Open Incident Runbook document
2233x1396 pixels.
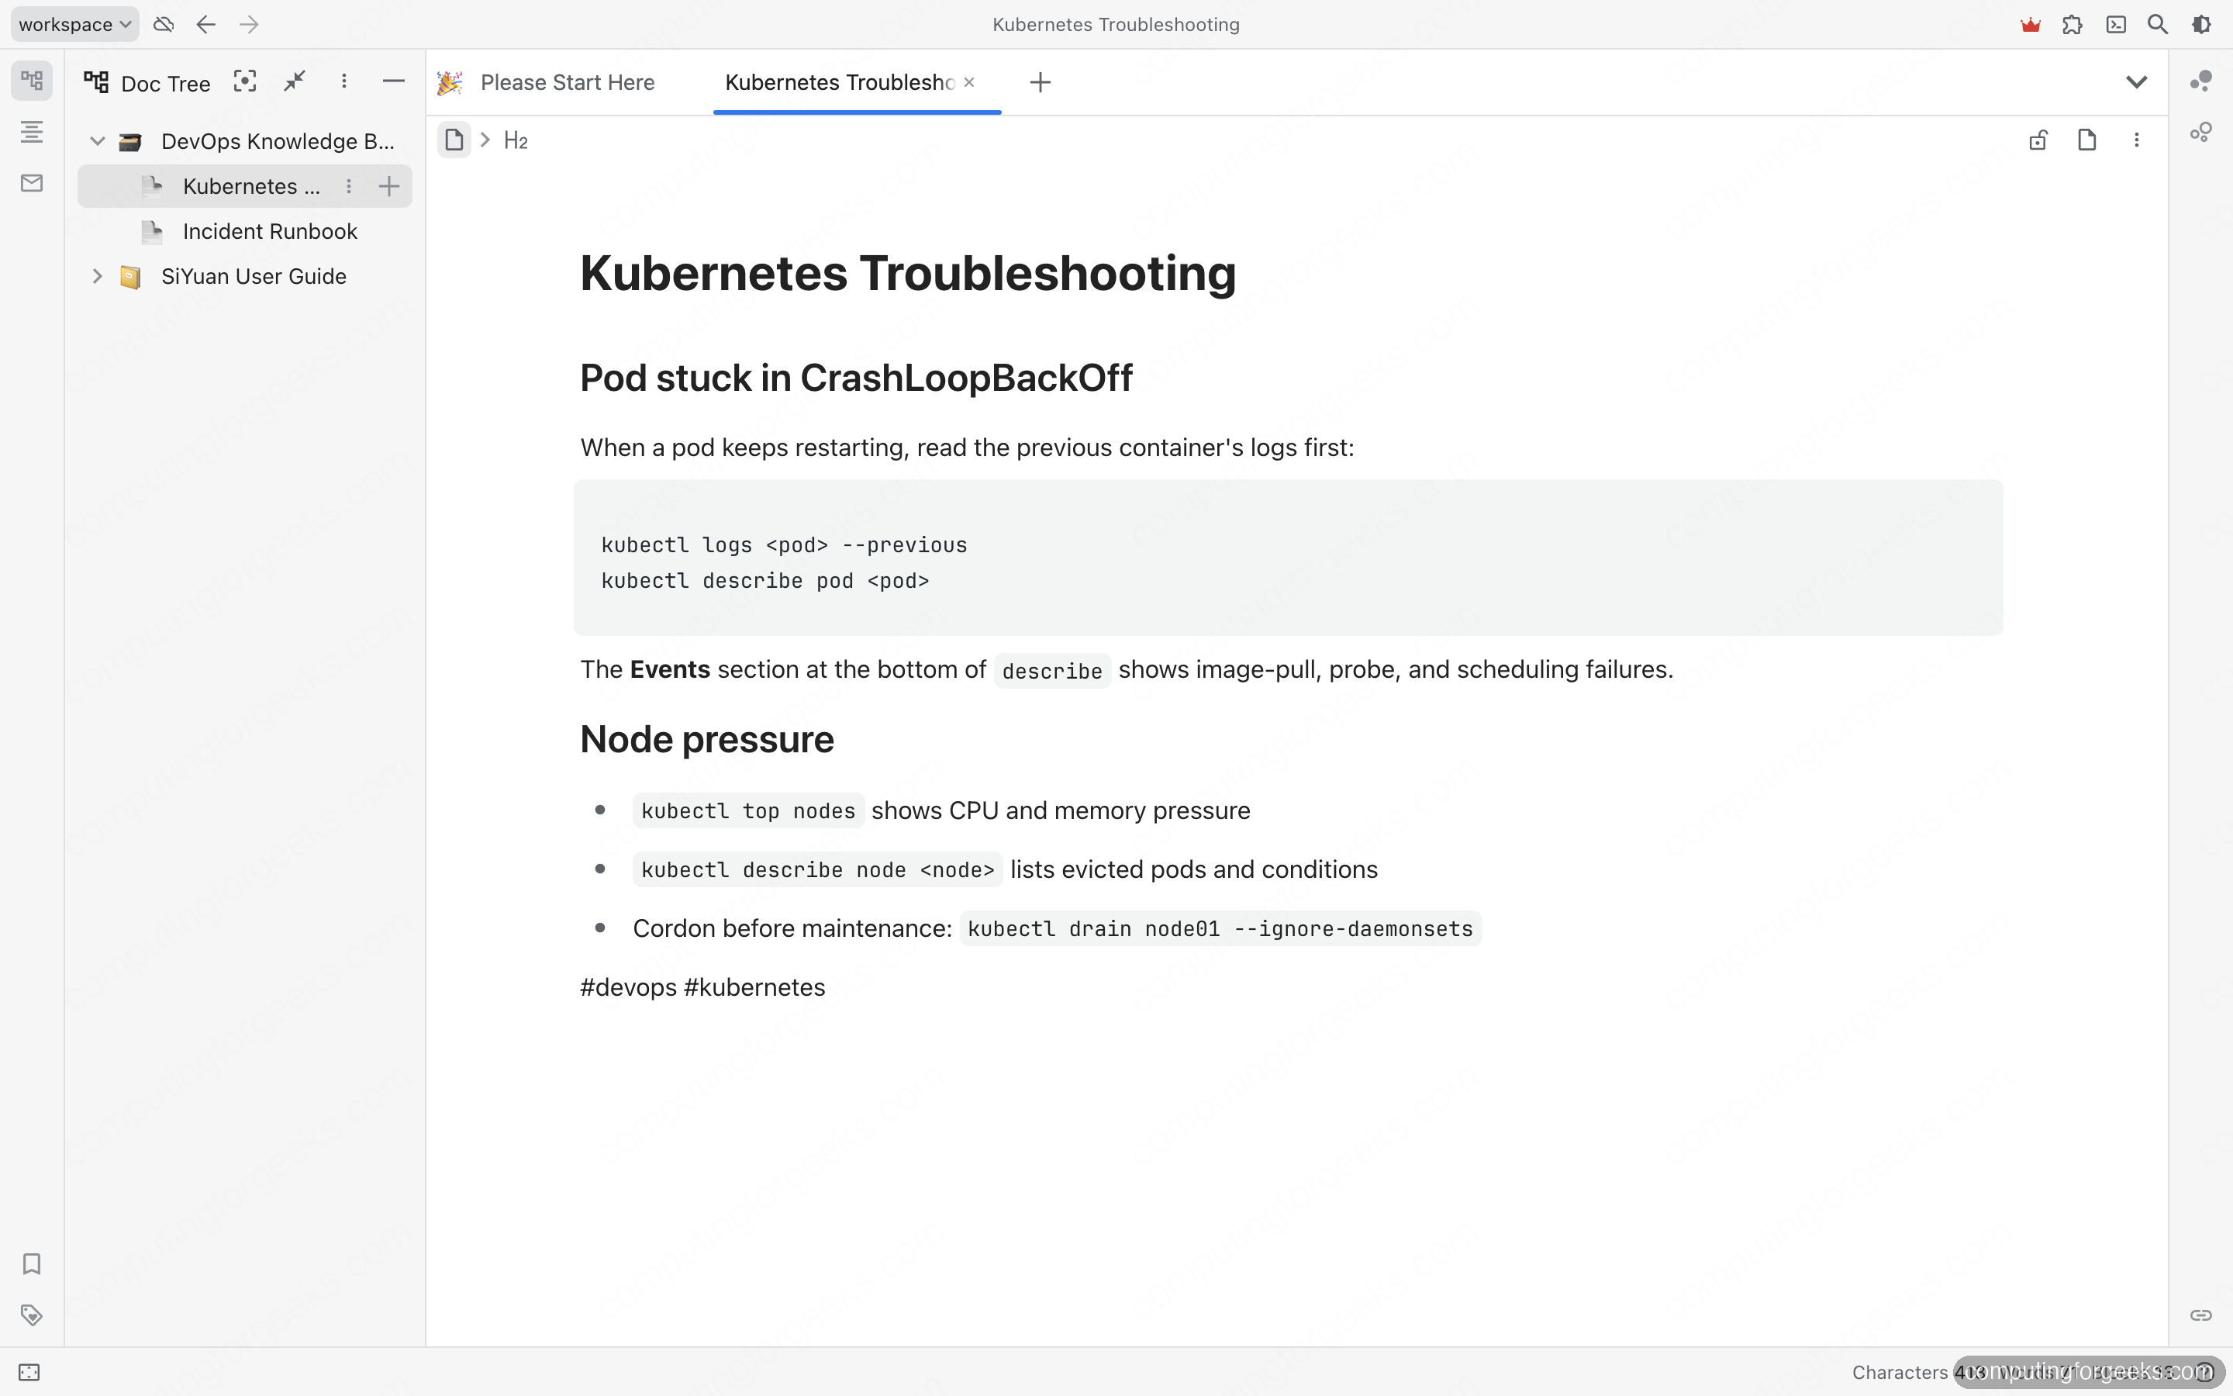click(x=246, y=232)
